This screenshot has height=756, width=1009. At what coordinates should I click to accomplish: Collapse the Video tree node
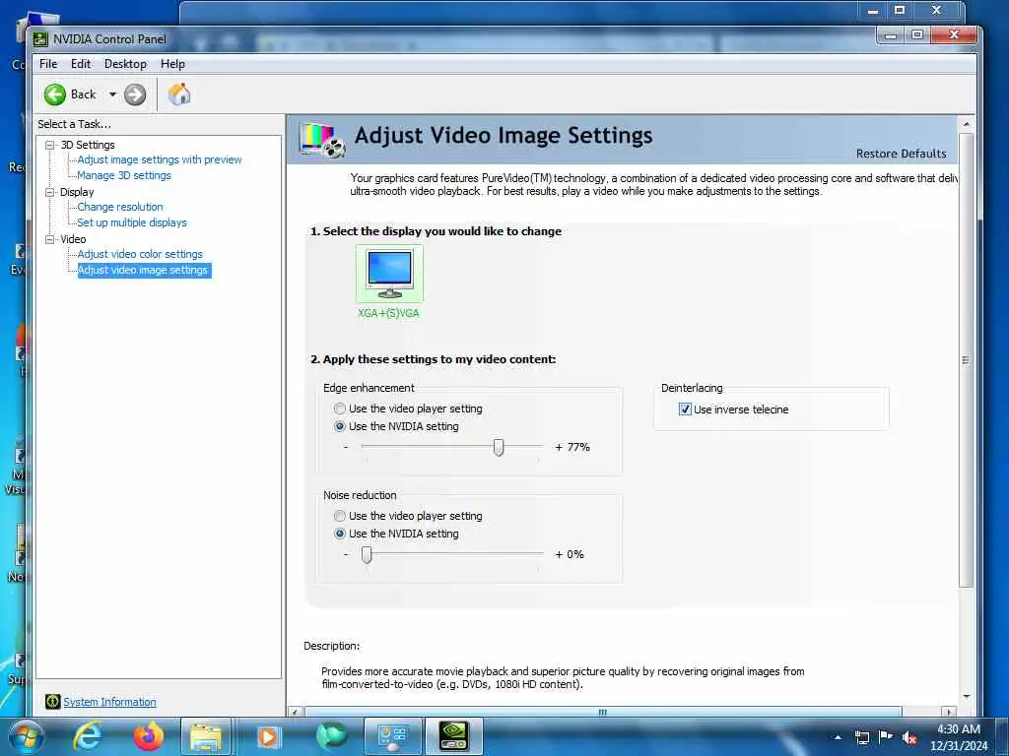[x=50, y=239]
